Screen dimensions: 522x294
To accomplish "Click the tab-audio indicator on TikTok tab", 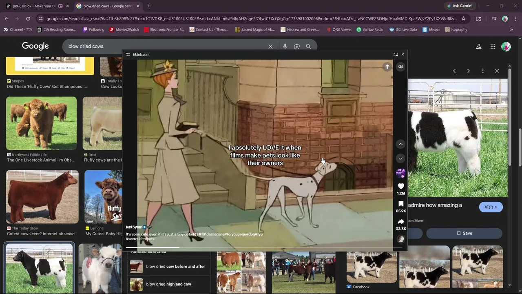I will (60, 6).
